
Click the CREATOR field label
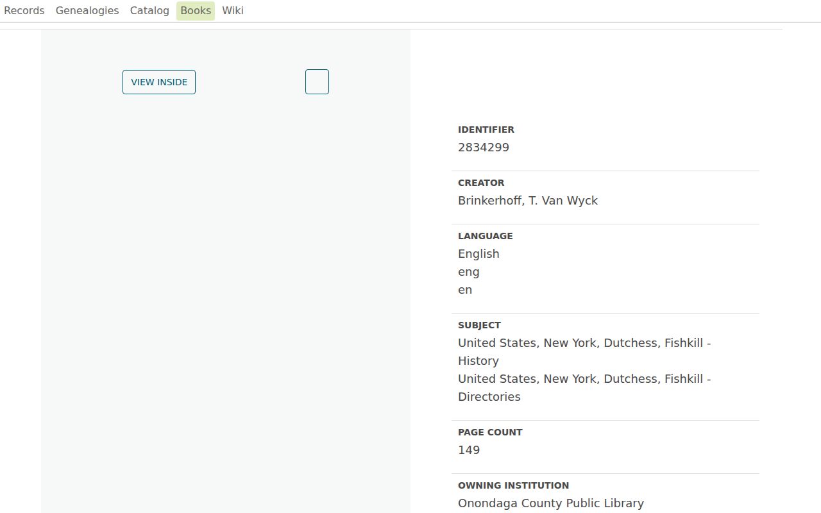tap(481, 183)
